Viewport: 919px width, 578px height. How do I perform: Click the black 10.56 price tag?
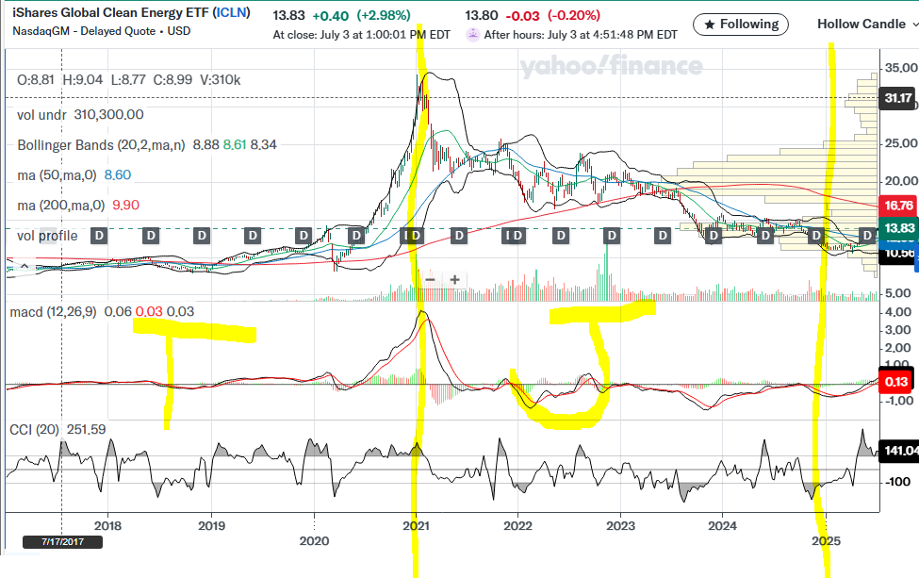pos(898,253)
